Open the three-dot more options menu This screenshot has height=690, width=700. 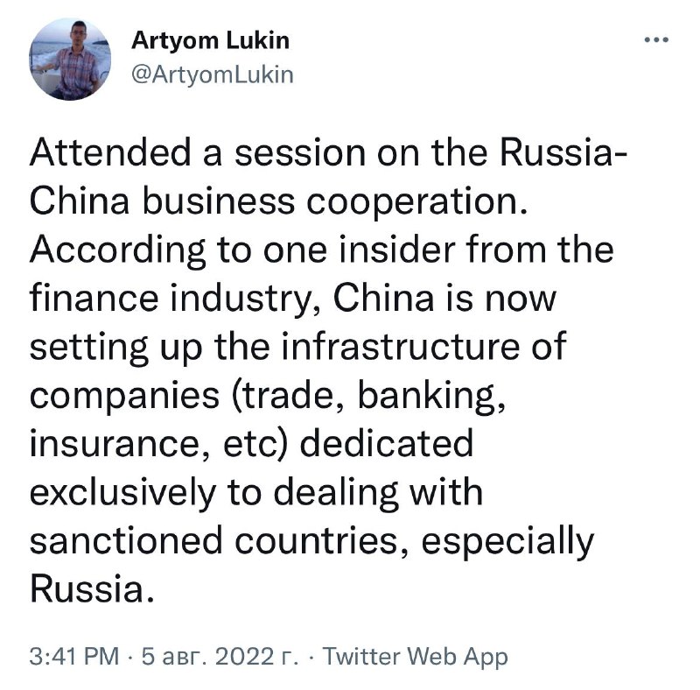pos(656,40)
